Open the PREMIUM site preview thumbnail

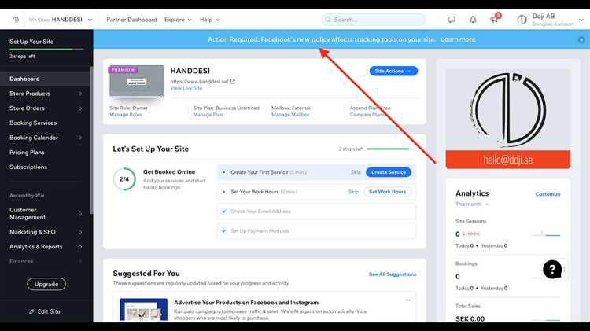[x=136, y=81]
